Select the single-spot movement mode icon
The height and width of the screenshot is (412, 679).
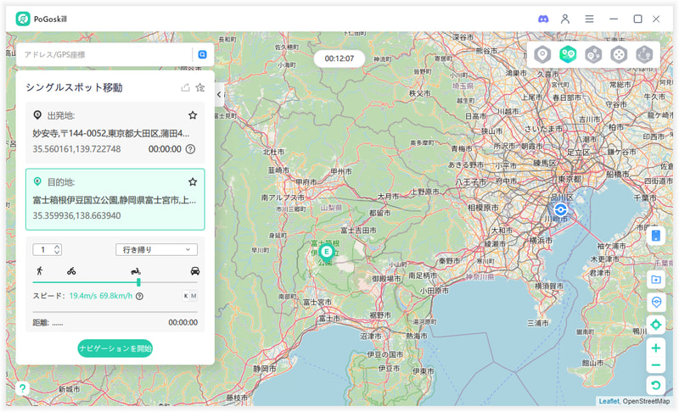tap(568, 55)
